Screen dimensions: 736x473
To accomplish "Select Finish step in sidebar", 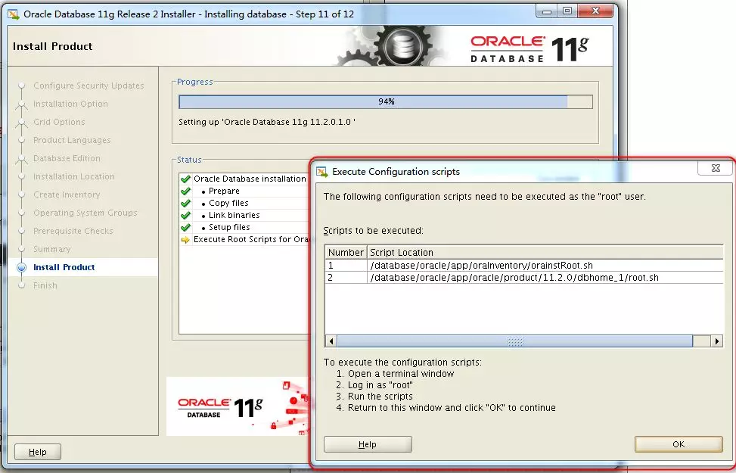I will point(45,285).
